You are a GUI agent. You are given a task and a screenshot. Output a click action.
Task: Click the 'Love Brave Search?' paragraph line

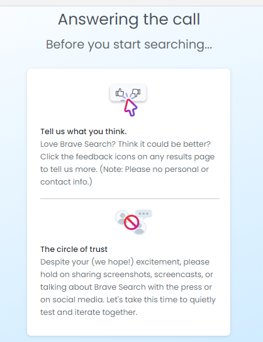click(x=125, y=144)
